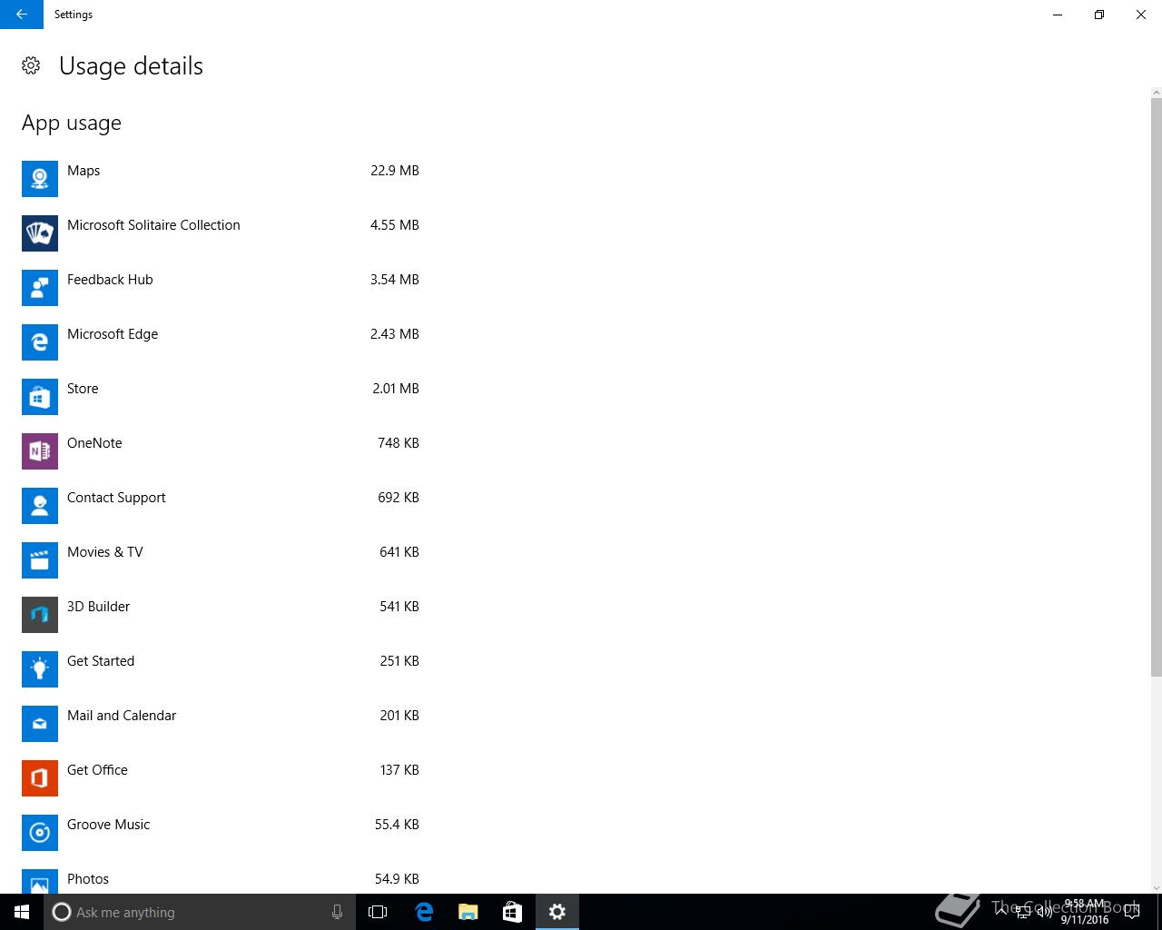
Task: Select the Photos label
Action: pos(88,879)
